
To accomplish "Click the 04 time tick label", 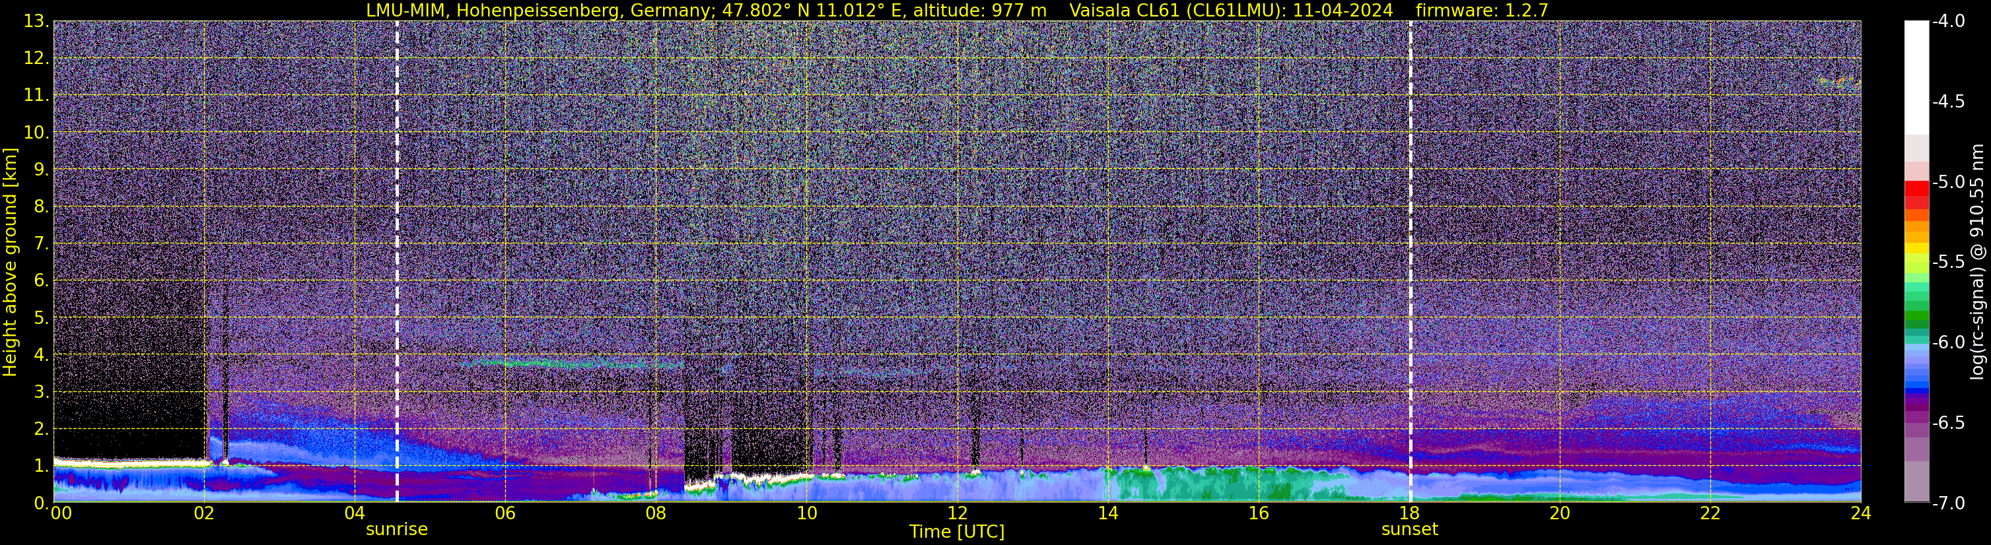I will (355, 513).
